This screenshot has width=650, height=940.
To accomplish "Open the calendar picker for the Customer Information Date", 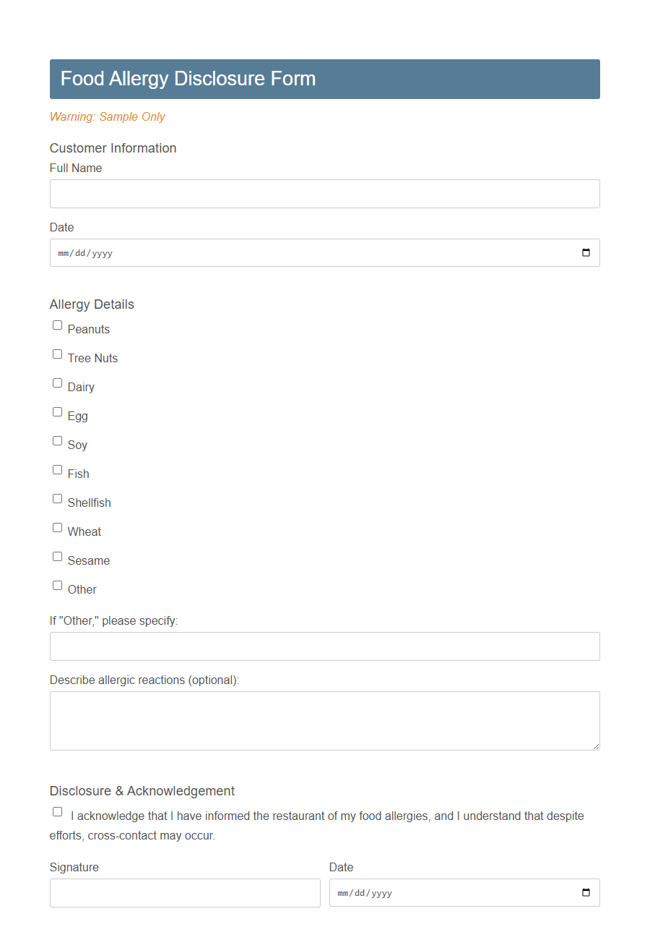I will click(x=585, y=252).
